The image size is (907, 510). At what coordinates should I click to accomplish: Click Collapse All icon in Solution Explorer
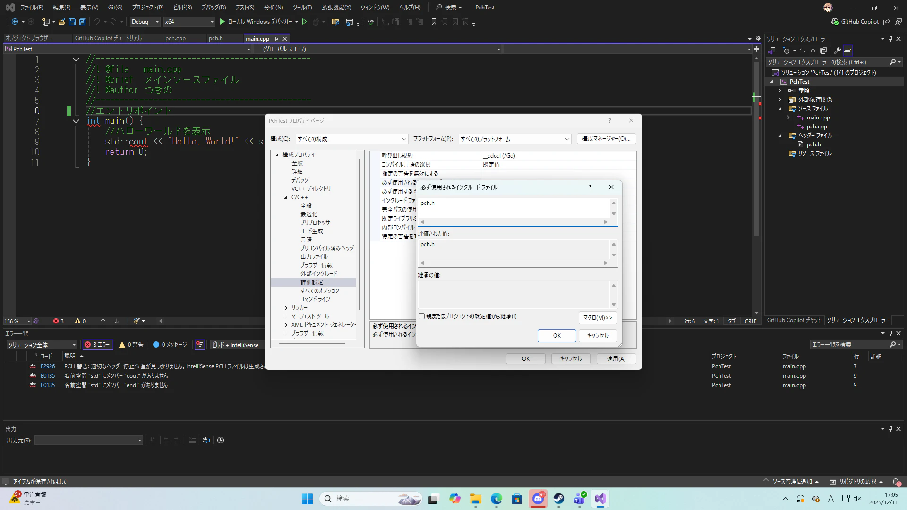pos(813,51)
